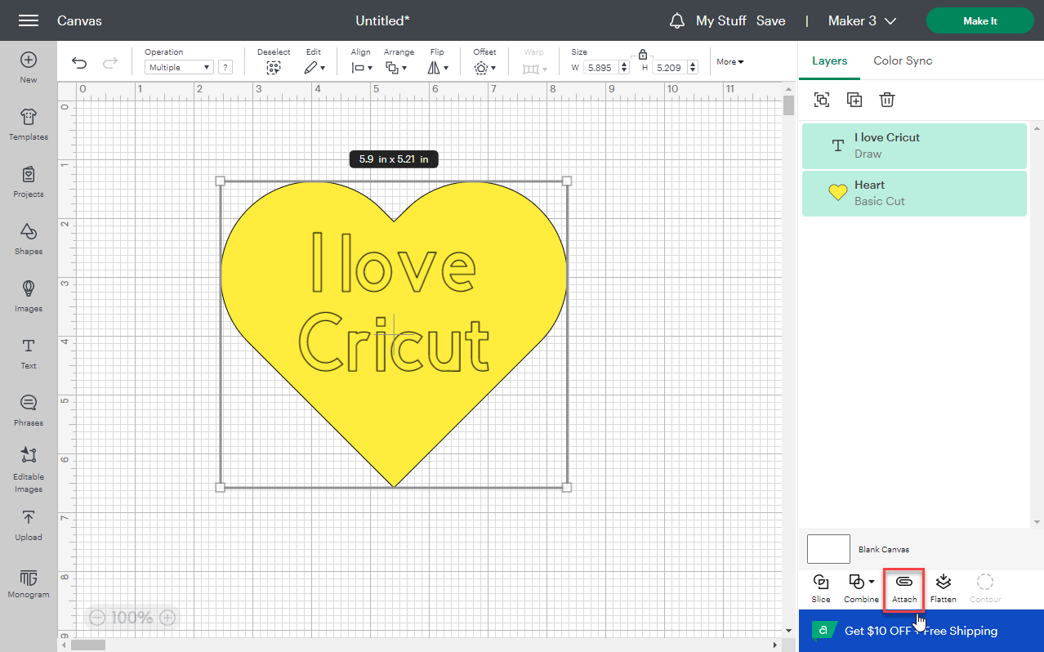Delete the selected layer with trash icon
This screenshot has width=1044, height=652.
tap(887, 99)
